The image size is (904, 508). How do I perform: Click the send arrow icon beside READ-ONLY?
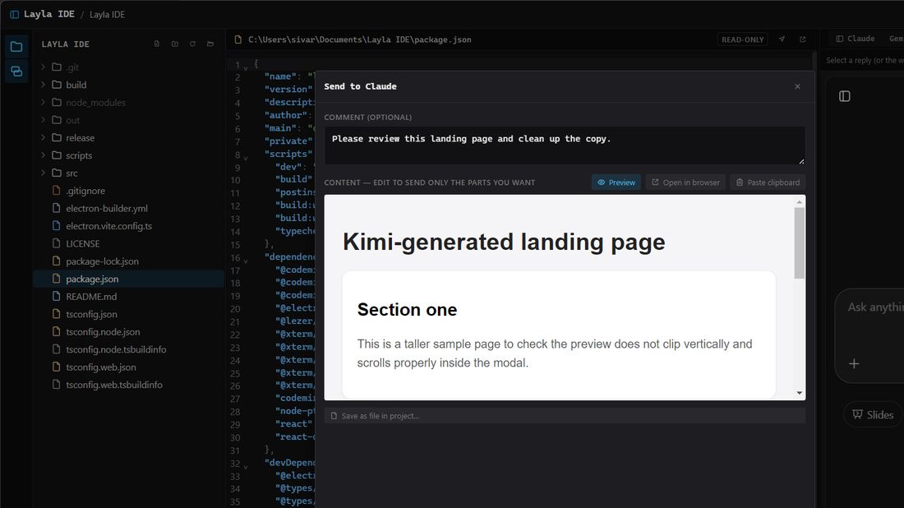[x=782, y=39]
